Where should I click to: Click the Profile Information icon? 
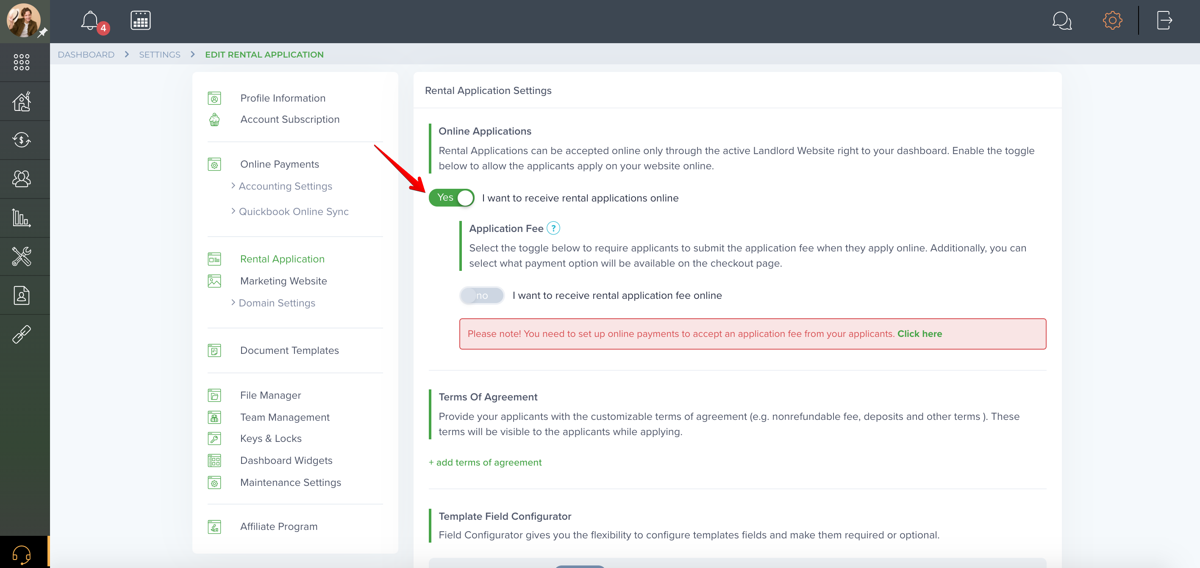tap(214, 98)
